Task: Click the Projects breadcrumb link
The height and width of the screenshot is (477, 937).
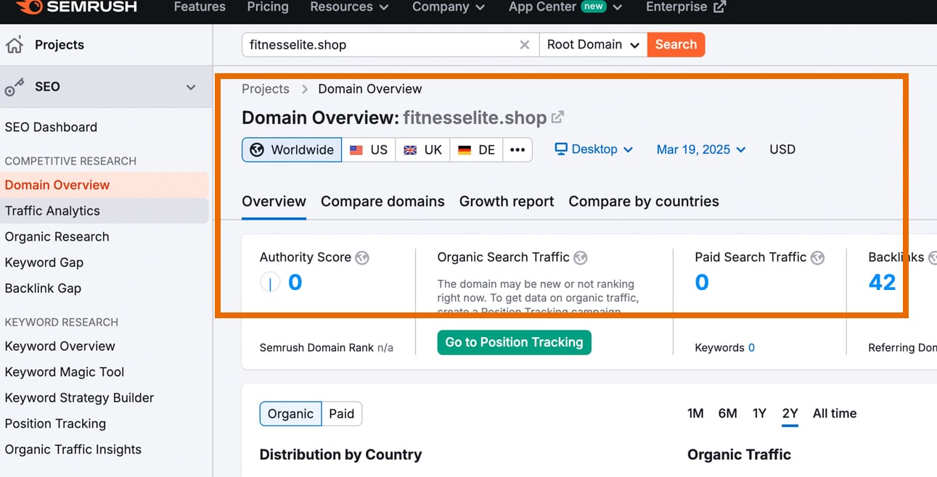Action: coord(266,89)
